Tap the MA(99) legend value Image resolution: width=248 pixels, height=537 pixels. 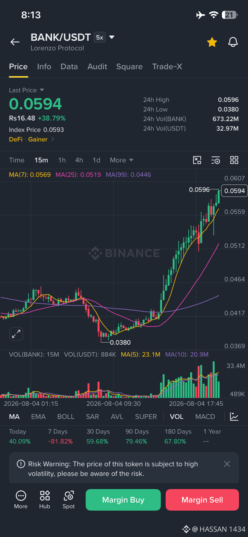(128, 175)
